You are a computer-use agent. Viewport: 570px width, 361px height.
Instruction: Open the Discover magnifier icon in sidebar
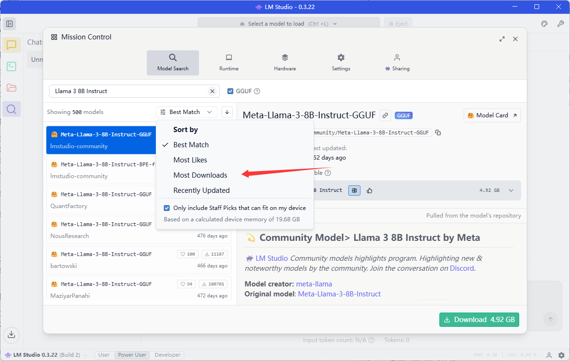tap(11, 109)
